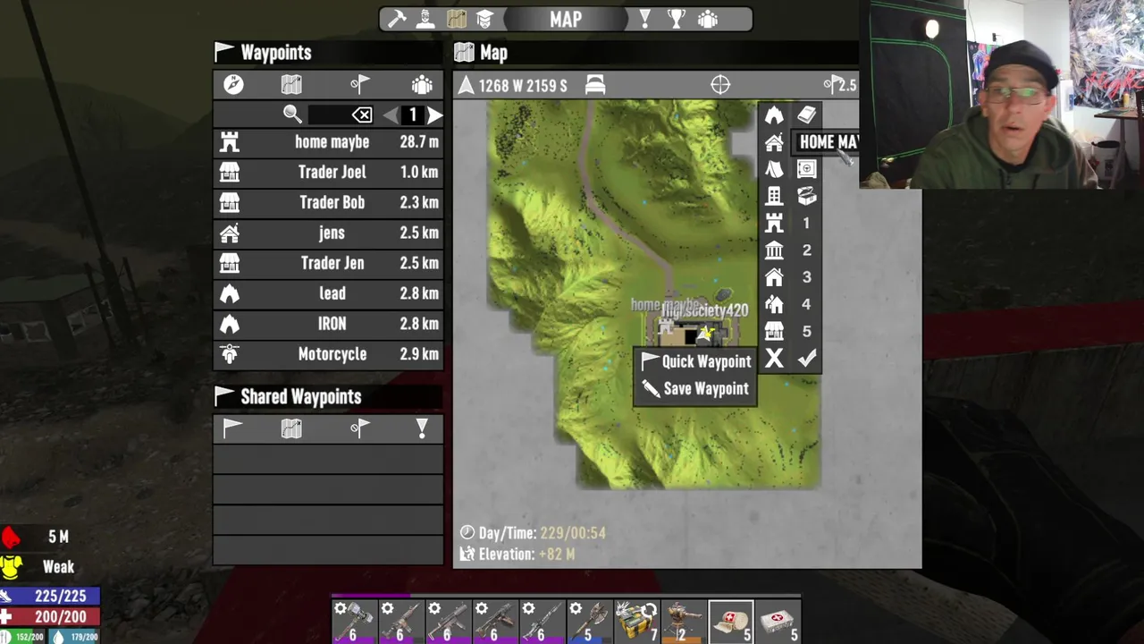
Task: Choose the two houses icon for waypoint
Action: click(774, 304)
